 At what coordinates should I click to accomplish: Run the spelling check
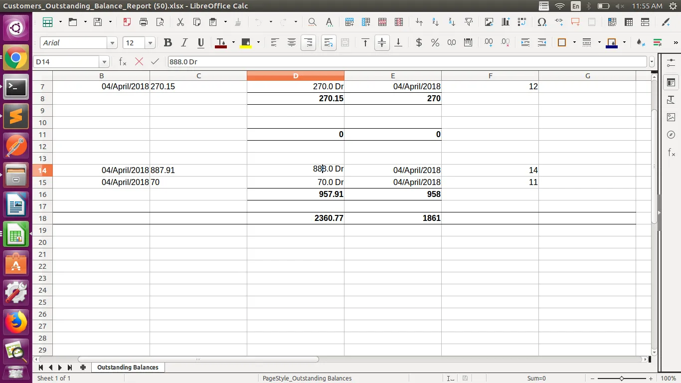pyautogui.click(x=329, y=22)
